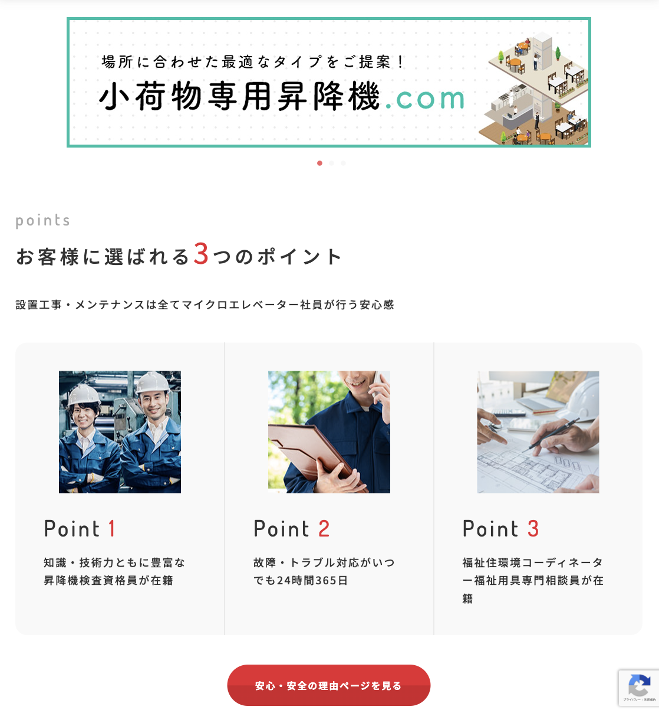Click the Point 2 heading
Screen dimensions: 659x713
(x=291, y=528)
